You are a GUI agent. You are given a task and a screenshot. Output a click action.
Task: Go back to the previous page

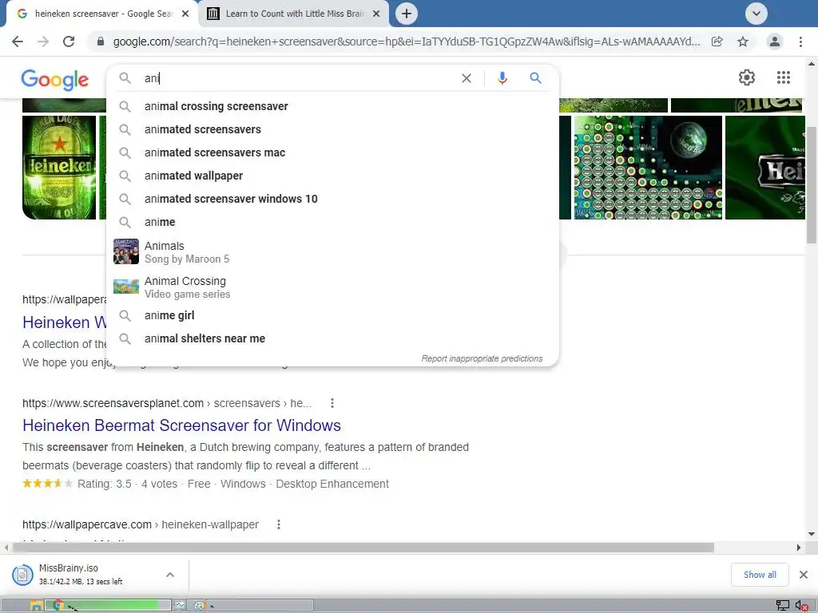pyautogui.click(x=18, y=42)
